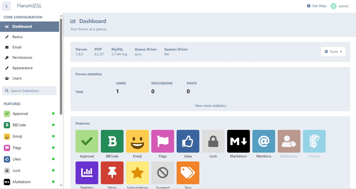Go to Basics settings page
Viewport: 356px width, 189px height.
tap(17, 37)
